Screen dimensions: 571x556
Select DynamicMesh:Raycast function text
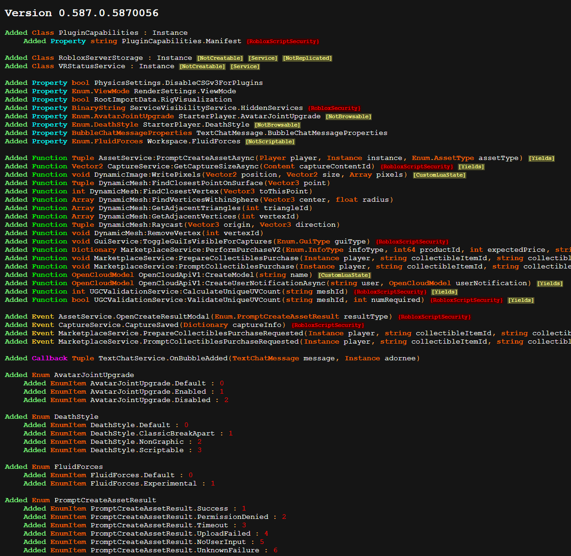pos(141,225)
